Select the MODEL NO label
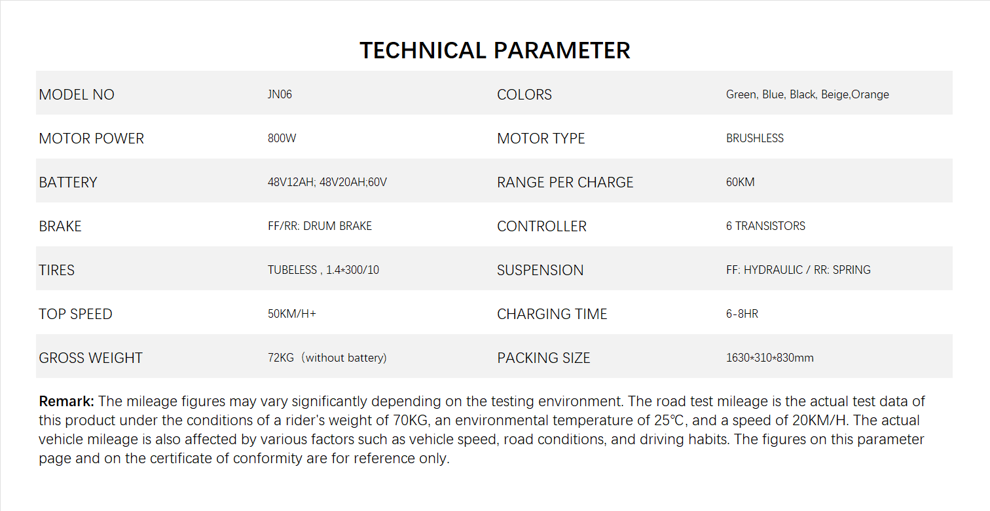 coord(77,94)
